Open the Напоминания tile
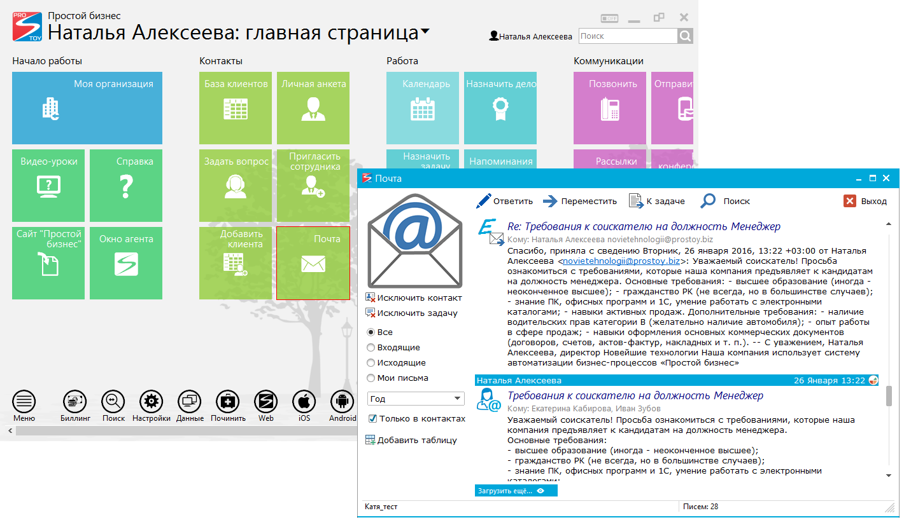Screen dimensions: 904x520 coord(500,160)
